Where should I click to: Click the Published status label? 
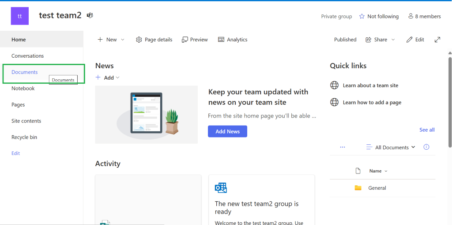[x=345, y=40]
